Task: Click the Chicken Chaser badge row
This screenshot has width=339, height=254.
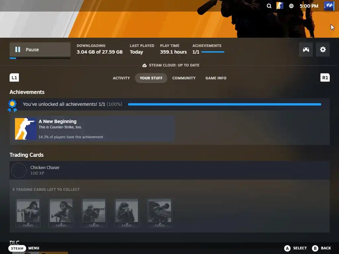Action: pyautogui.click(x=169, y=170)
